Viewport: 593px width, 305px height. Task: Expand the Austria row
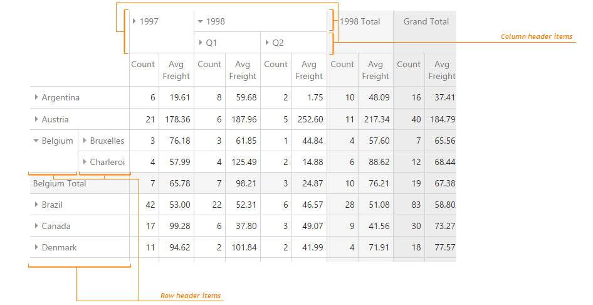(x=36, y=119)
